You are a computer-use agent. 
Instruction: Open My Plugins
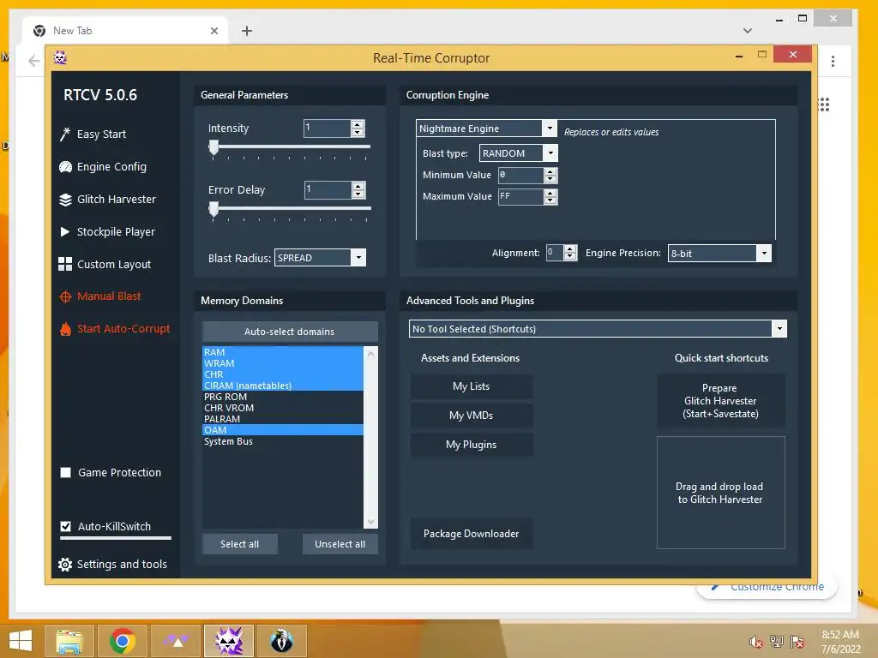pos(472,445)
